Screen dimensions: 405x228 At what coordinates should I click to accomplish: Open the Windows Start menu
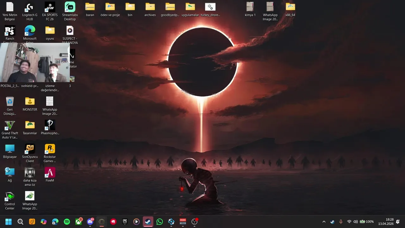pyautogui.click(x=9, y=222)
